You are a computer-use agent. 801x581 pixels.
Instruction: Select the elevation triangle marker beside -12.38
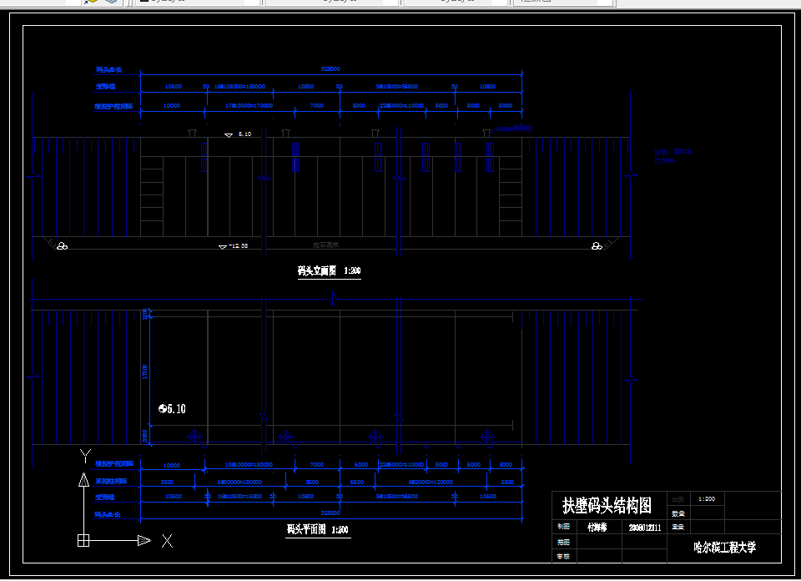[222, 247]
